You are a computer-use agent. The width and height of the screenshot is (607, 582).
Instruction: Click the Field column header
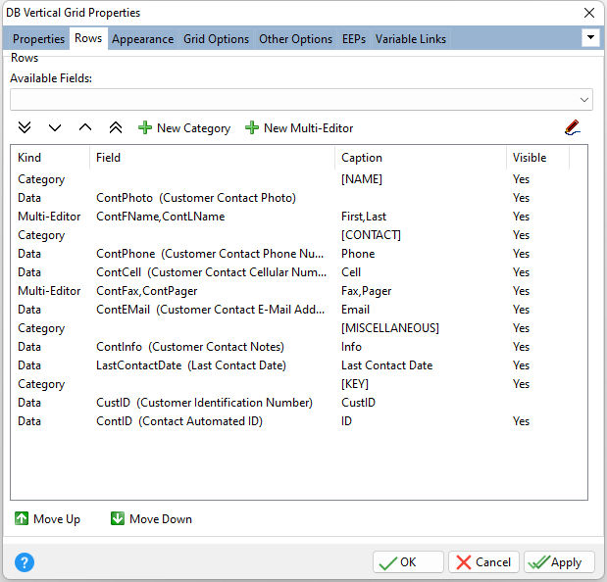click(x=213, y=158)
